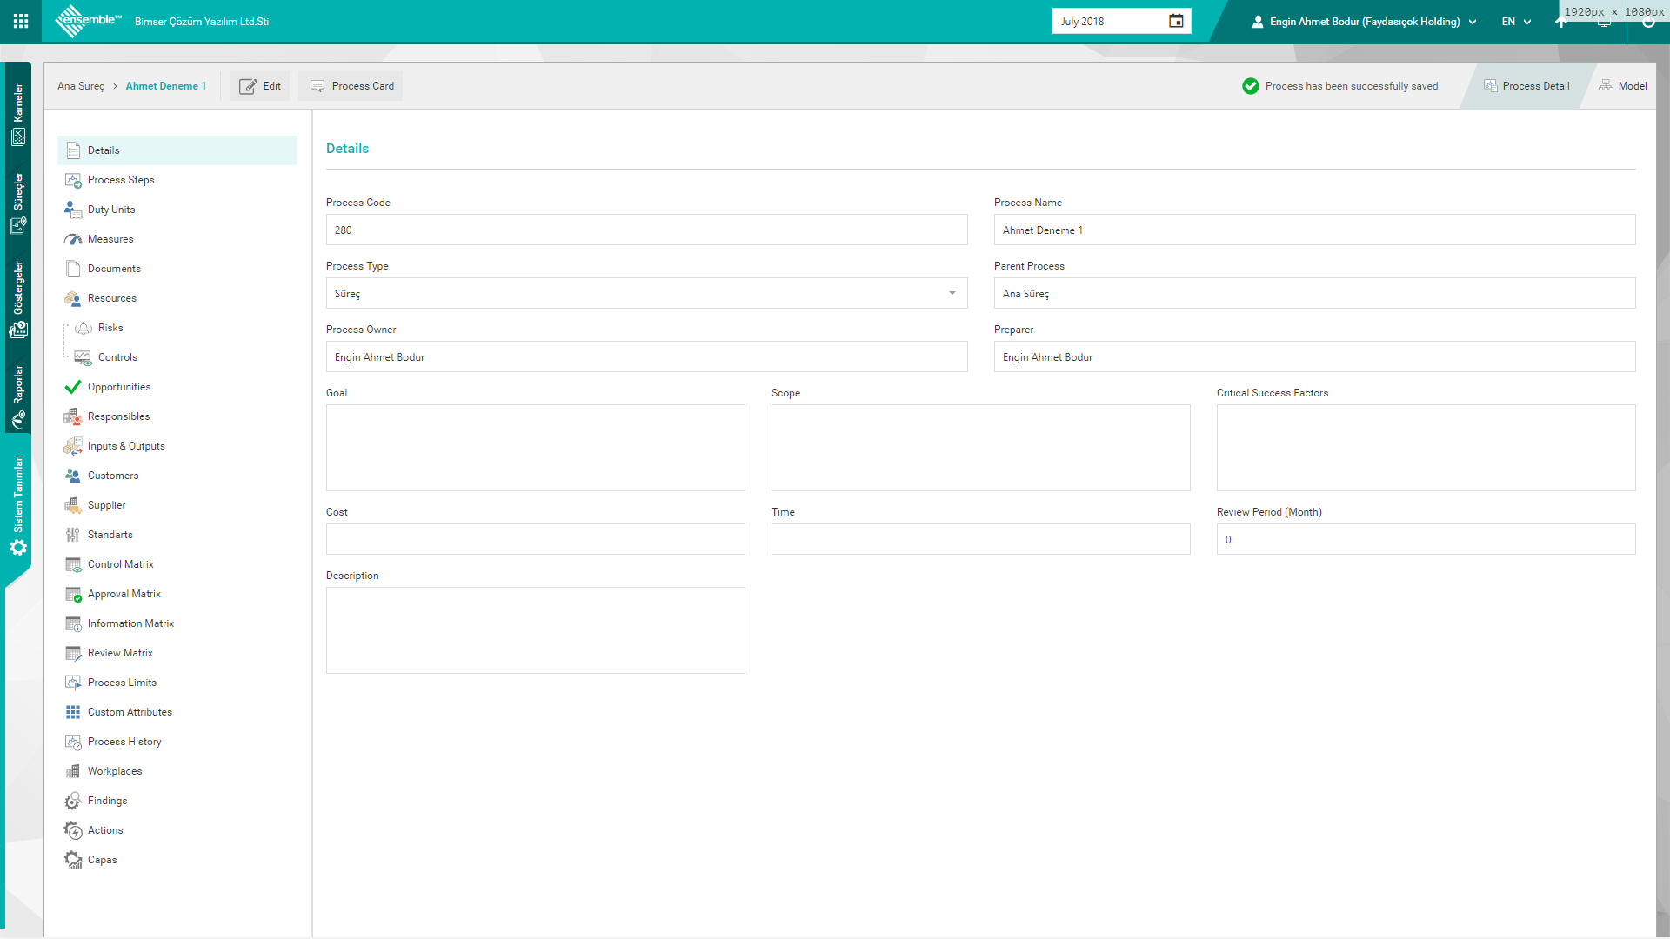Image resolution: width=1670 pixels, height=939 pixels.
Task: Expand the Process Type dropdown
Action: (952, 293)
